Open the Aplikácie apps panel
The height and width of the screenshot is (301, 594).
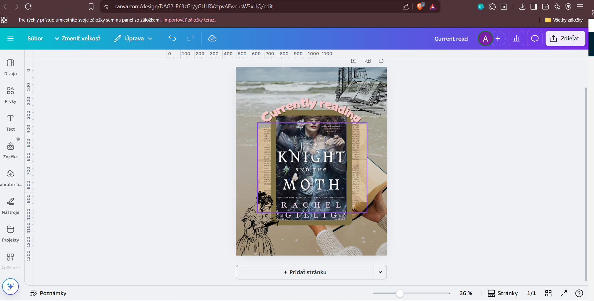[x=10, y=261]
